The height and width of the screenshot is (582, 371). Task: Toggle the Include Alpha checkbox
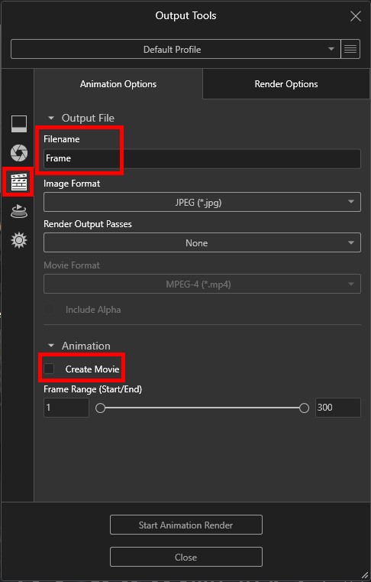coord(49,309)
